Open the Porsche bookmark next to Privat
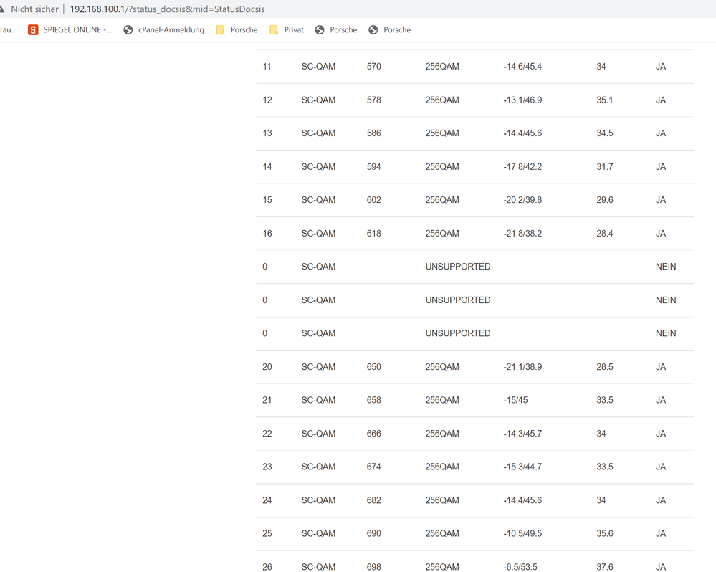 coord(336,29)
